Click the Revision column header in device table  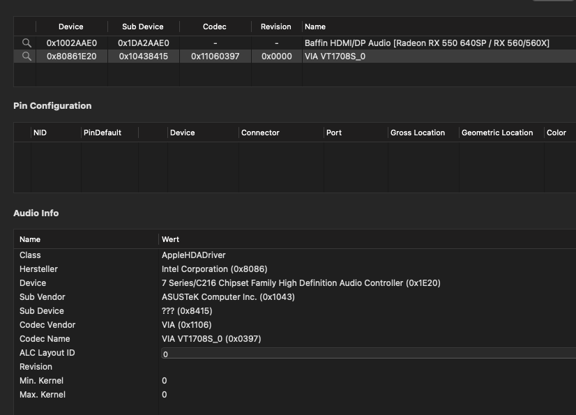tap(276, 27)
